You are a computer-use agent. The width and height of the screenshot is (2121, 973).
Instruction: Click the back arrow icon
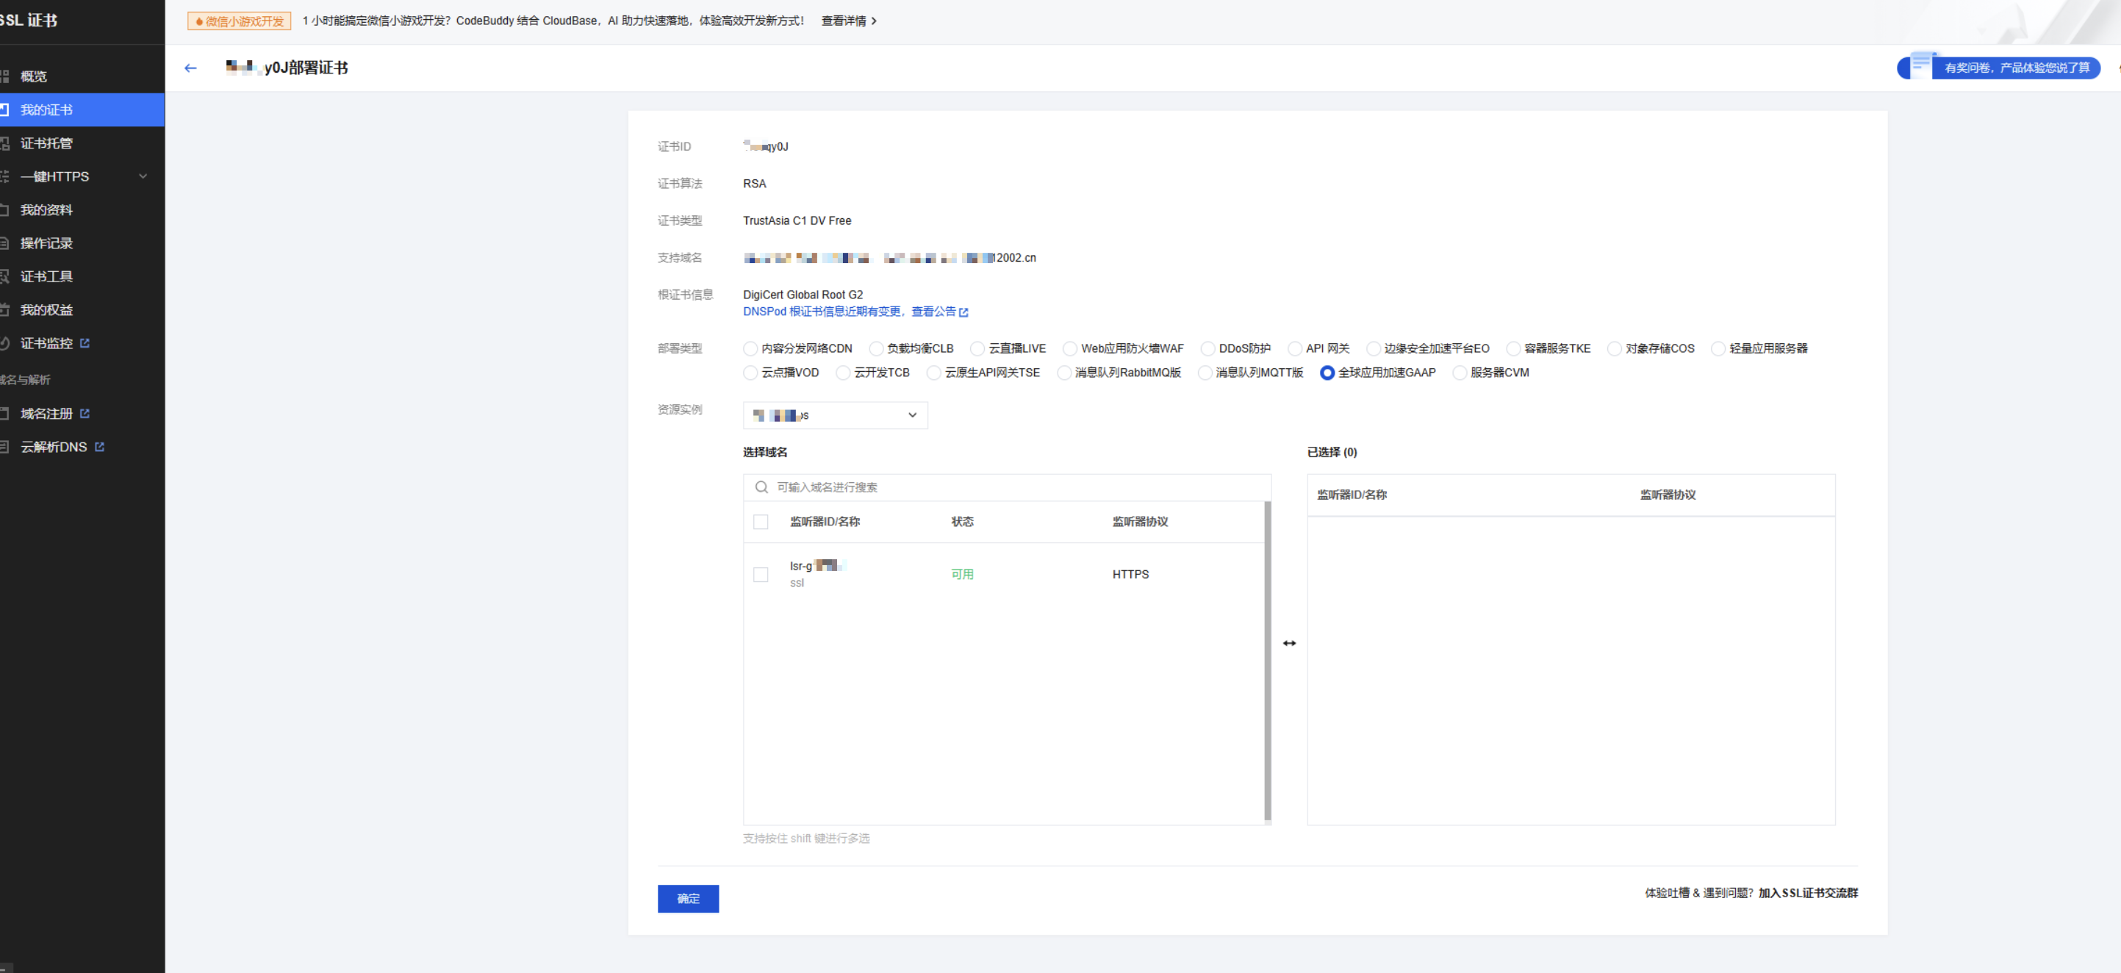tap(190, 68)
